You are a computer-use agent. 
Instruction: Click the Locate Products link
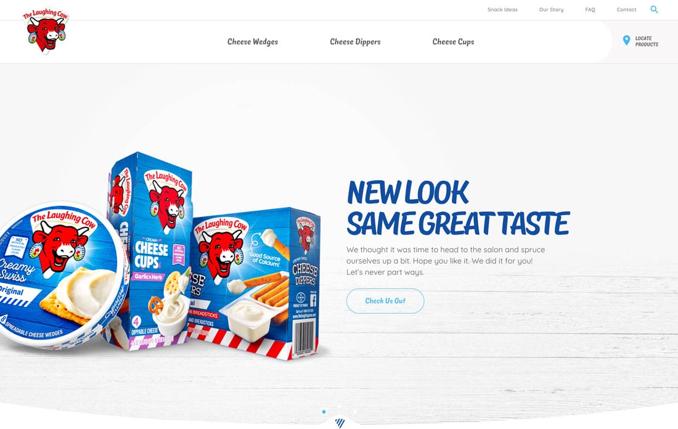647,41
